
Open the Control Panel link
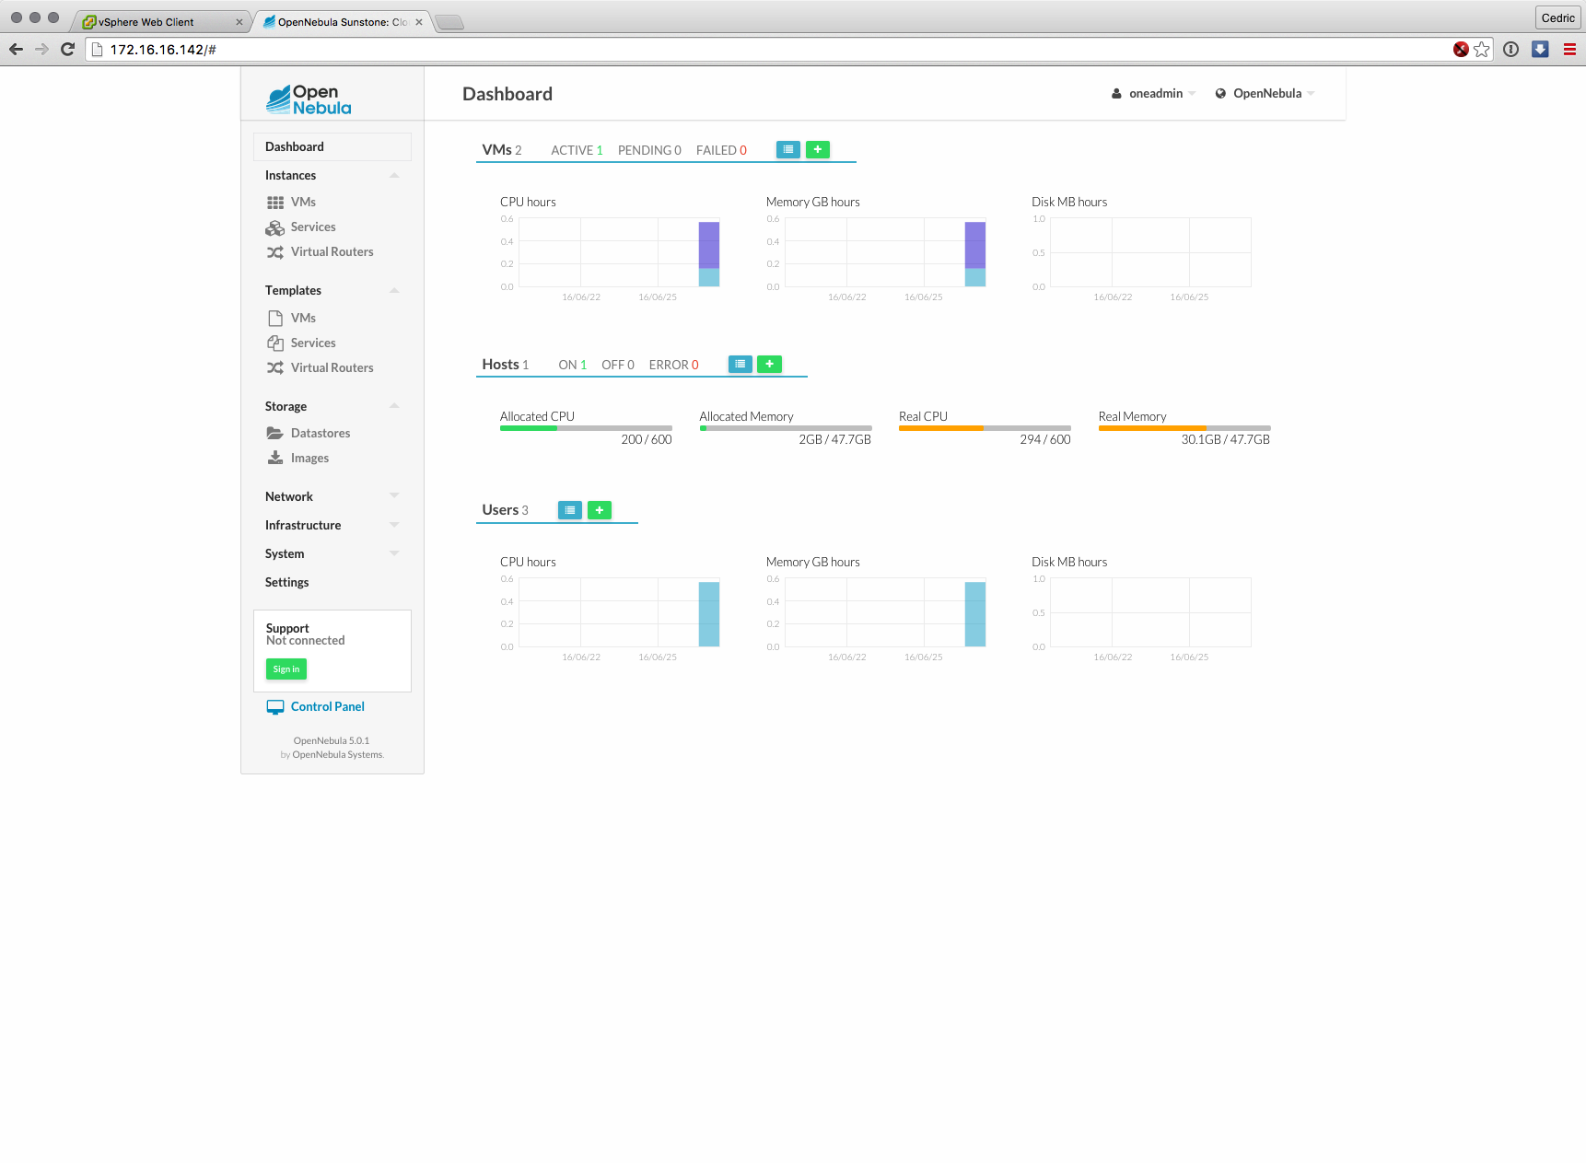click(x=327, y=706)
